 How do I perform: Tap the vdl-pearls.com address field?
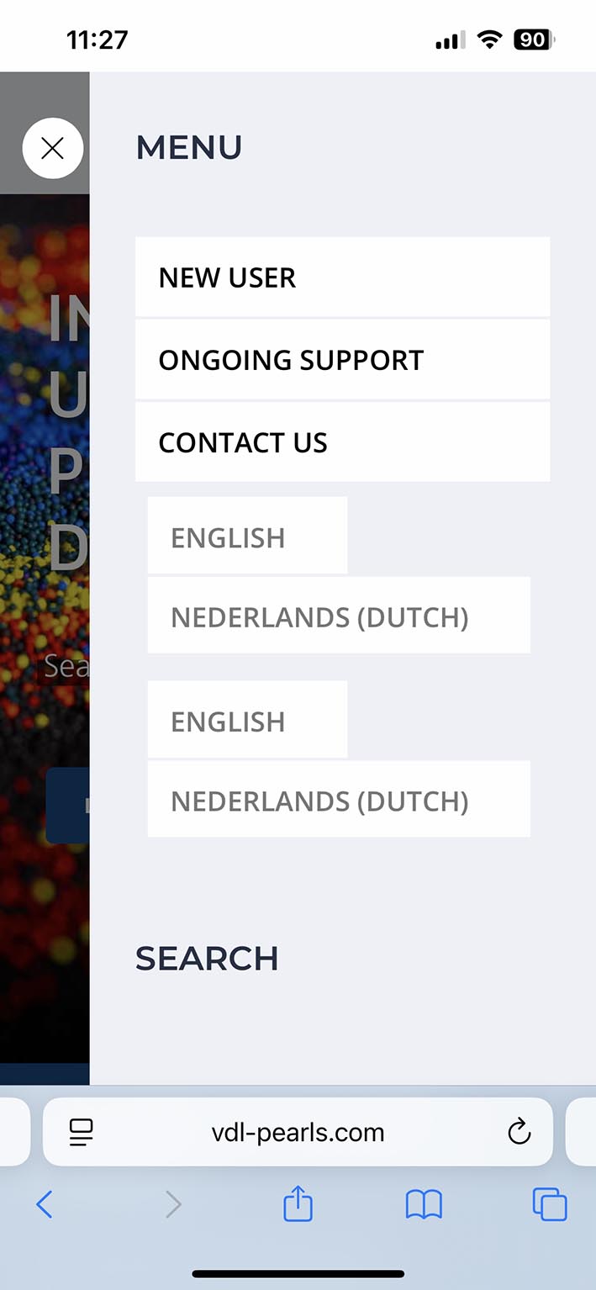[298, 1132]
